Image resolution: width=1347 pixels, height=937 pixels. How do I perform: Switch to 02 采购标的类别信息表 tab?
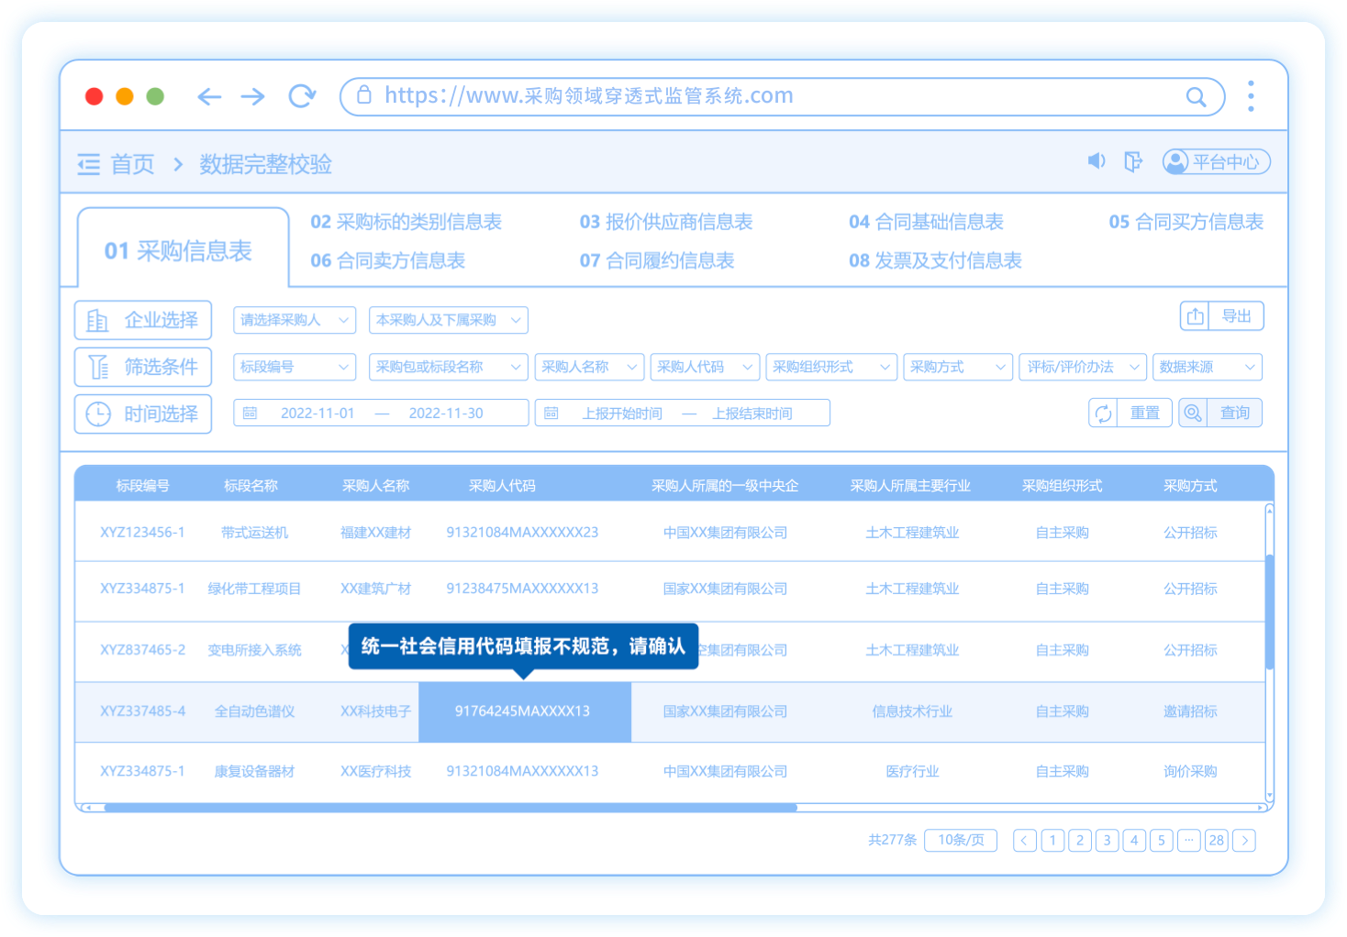pos(406,222)
